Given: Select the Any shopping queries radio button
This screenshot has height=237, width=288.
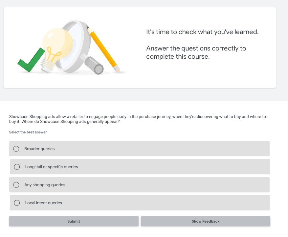Looking at the screenshot, I should (16, 185).
